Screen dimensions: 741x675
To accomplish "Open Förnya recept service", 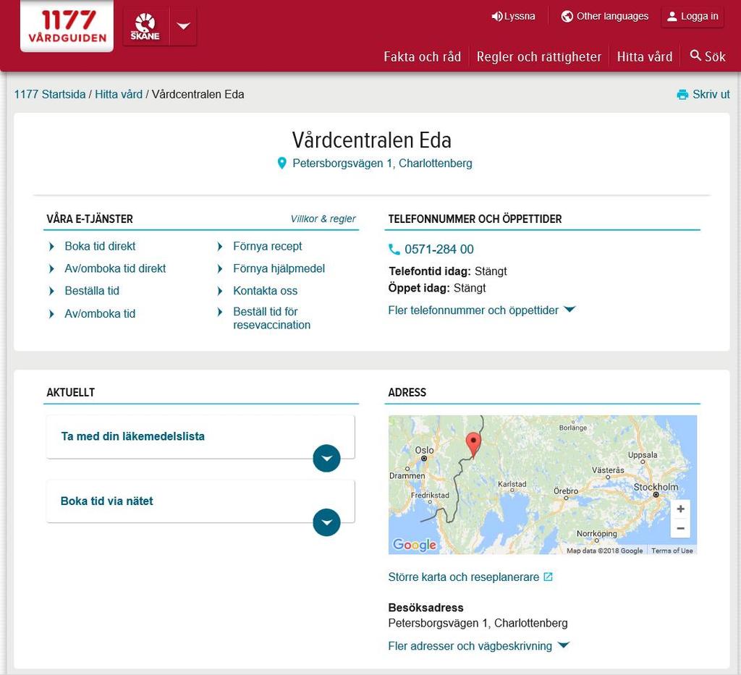I will [268, 246].
